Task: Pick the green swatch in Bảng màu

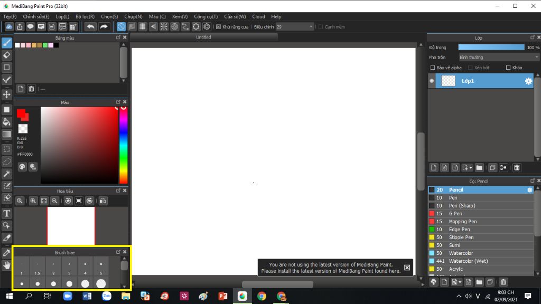Action: pyautogui.click(x=45, y=45)
